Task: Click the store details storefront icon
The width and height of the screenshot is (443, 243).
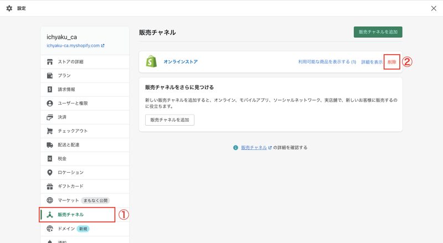Action: pyautogui.click(x=50, y=61)
